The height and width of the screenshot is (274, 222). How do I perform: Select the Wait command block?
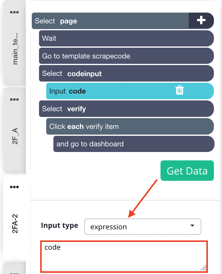126,38
